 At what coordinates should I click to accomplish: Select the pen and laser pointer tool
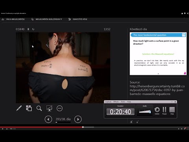pyautogui.click(x=19, y=108)
